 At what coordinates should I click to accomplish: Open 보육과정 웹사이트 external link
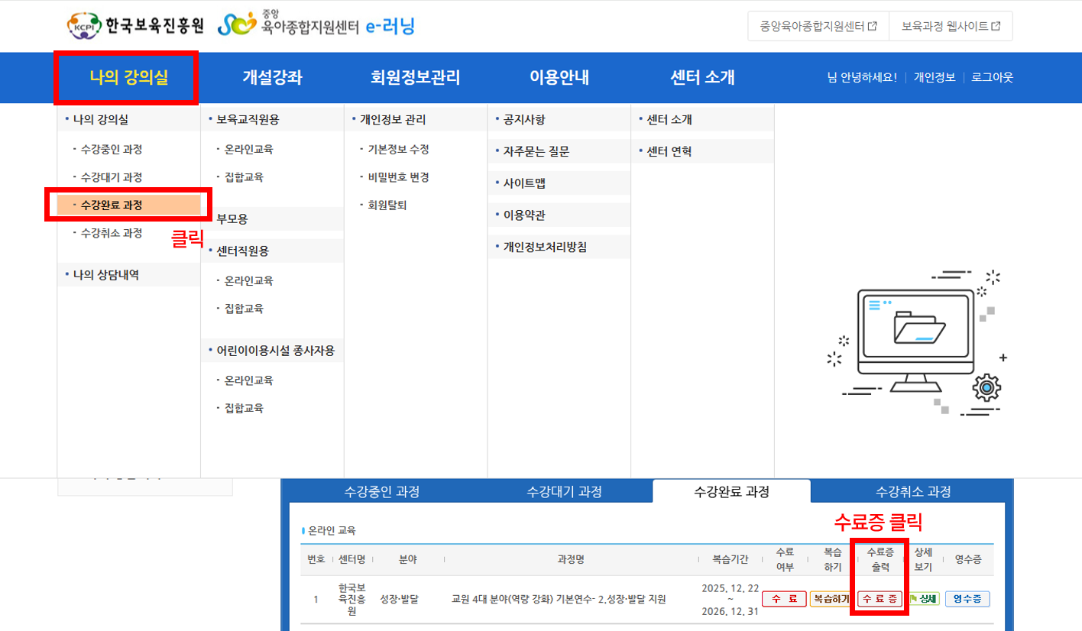pos(951,26)
